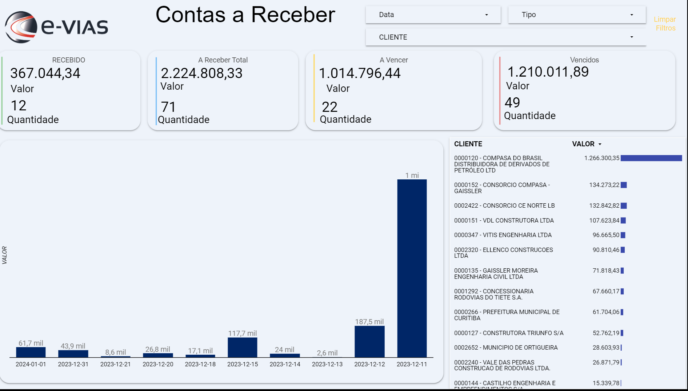Click the RECEBIDO quantity 12
The width and height of the screenshot is (688, 391).
pos(19,106)
